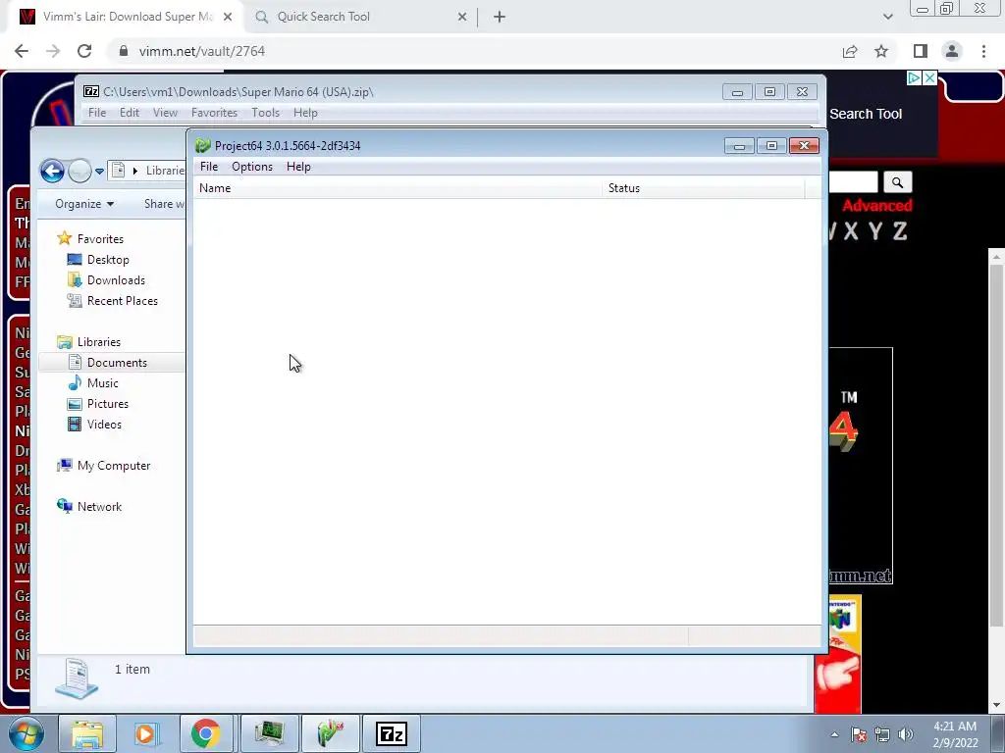Click the Network globe icon in Explorer sidebar
The height and width of the screenshot is (753, 1005).
pyautogui.click(x=64, y=506)
